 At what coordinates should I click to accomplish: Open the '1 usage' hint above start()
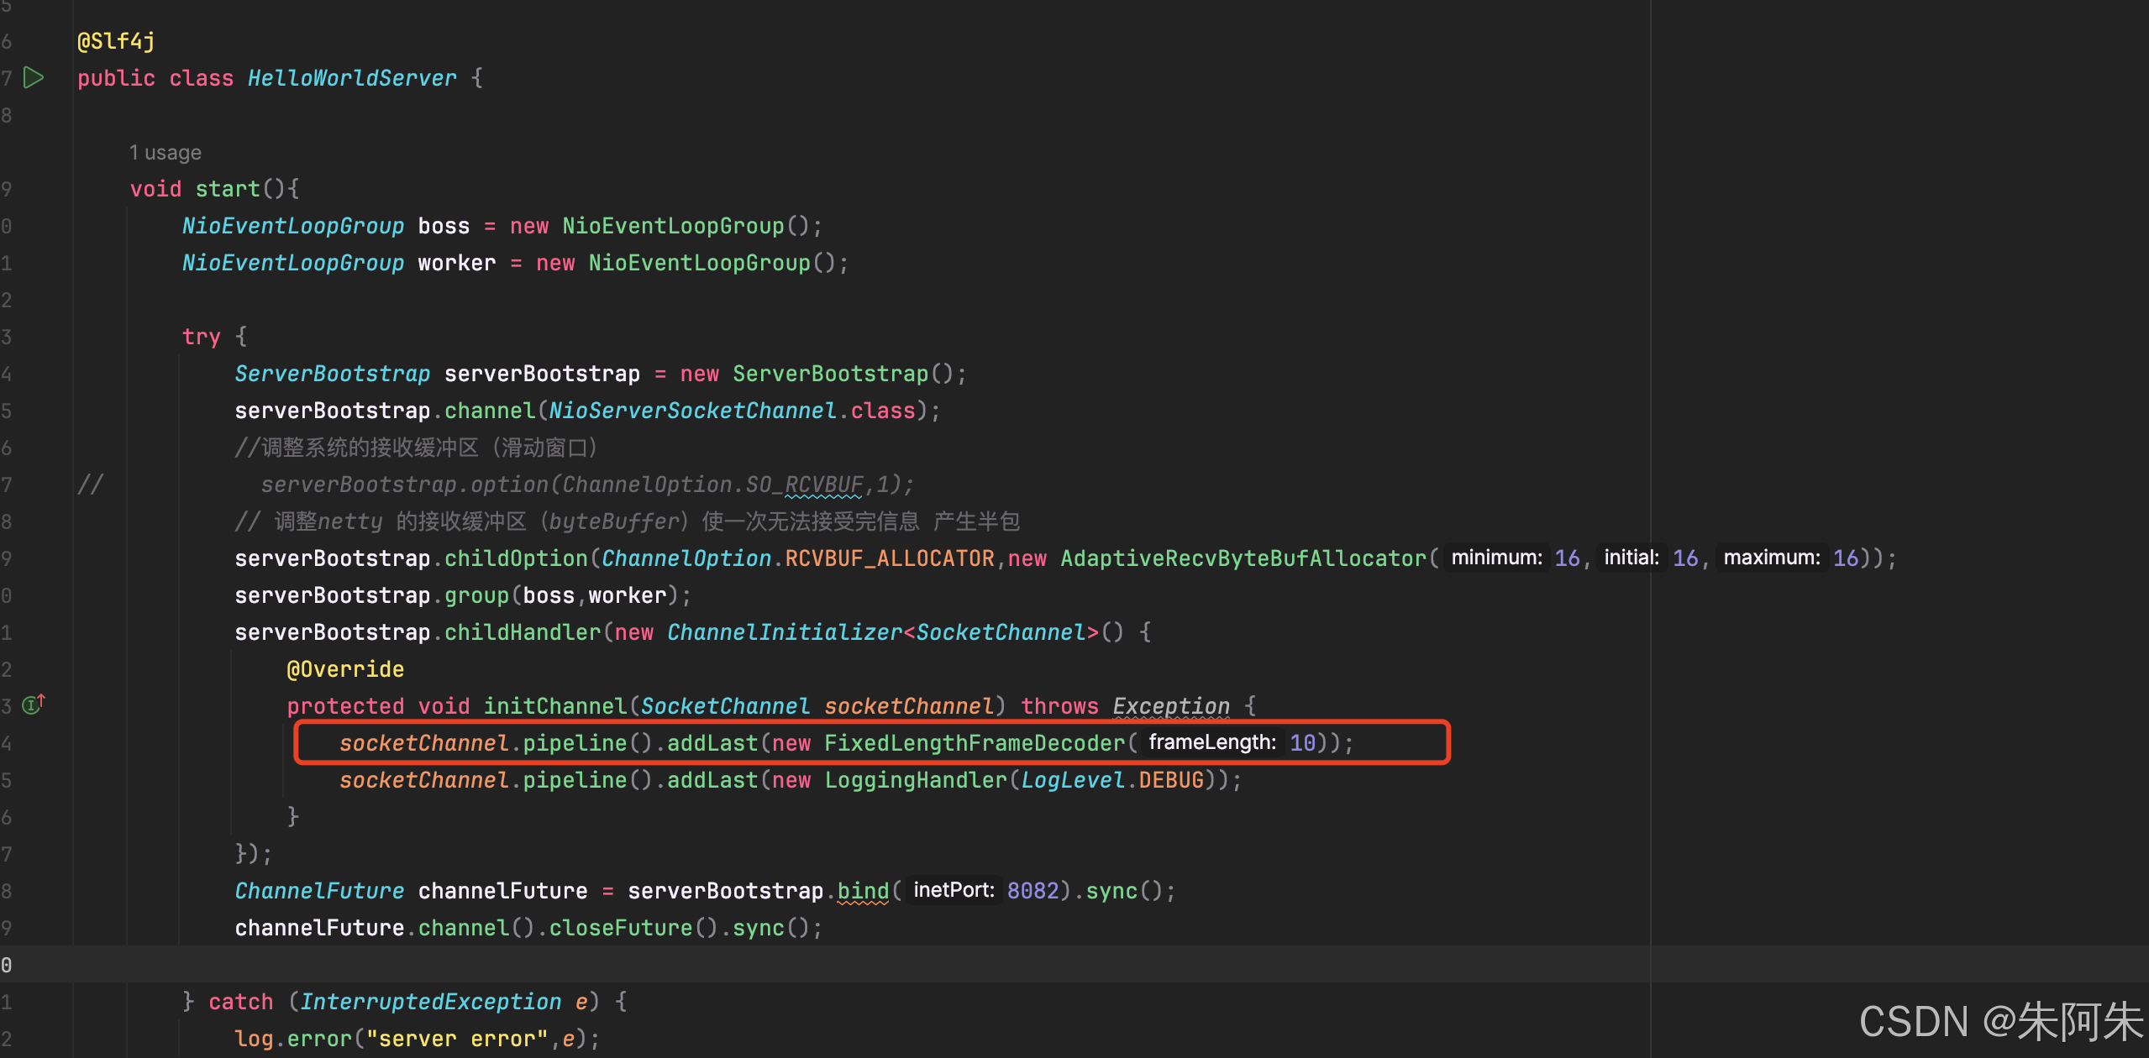click(x=166, y=153)
